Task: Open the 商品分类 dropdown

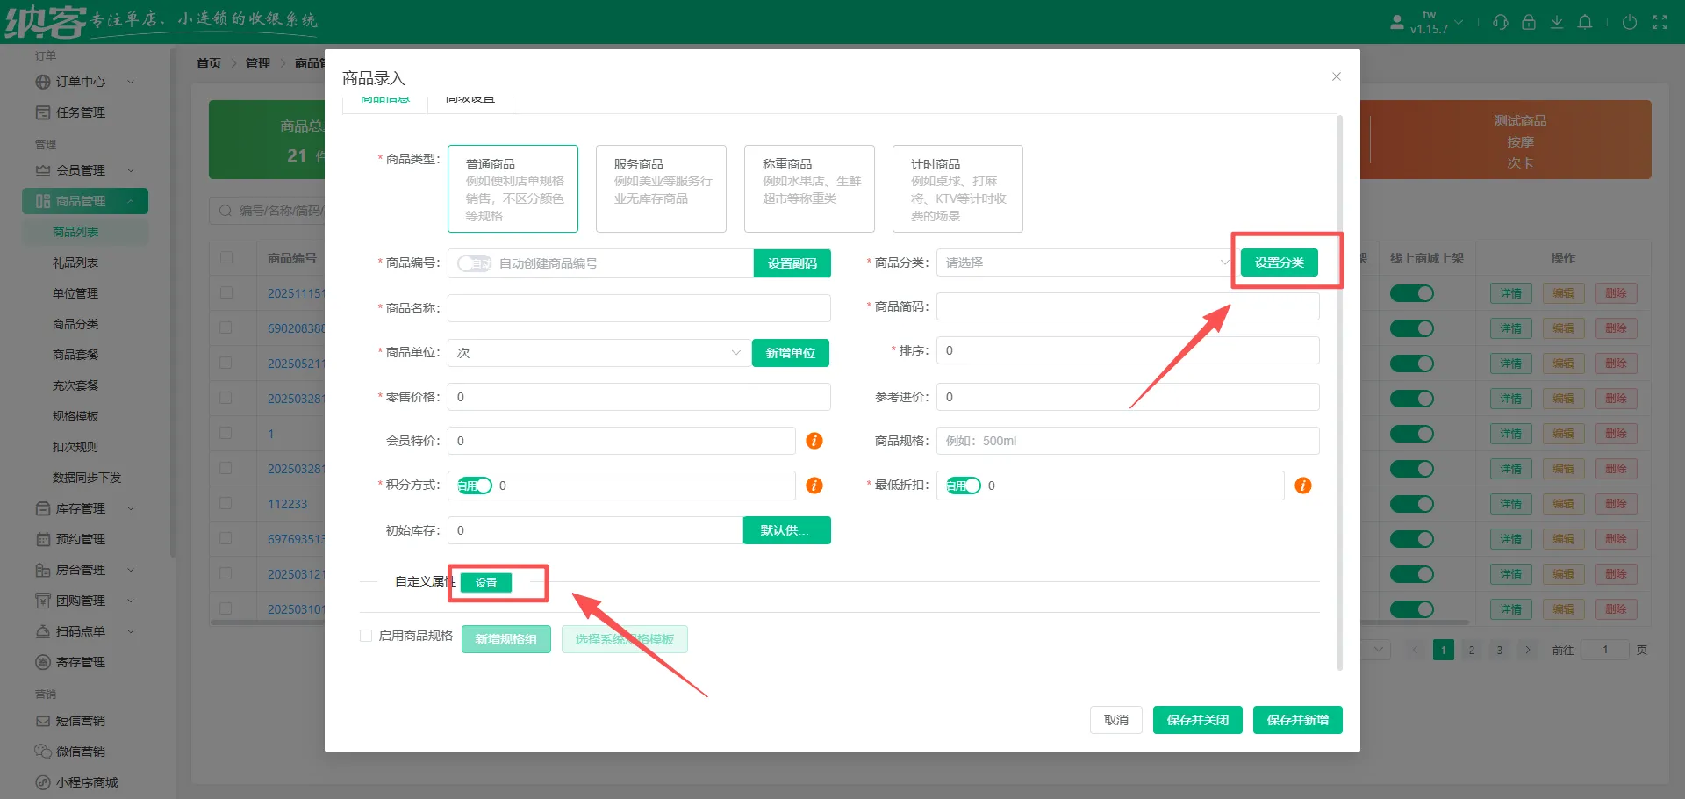Action: point(1085,263)
